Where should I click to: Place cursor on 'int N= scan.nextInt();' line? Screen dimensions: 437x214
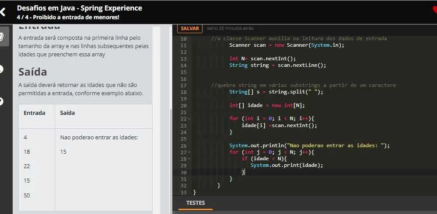[x=262, y=59]
